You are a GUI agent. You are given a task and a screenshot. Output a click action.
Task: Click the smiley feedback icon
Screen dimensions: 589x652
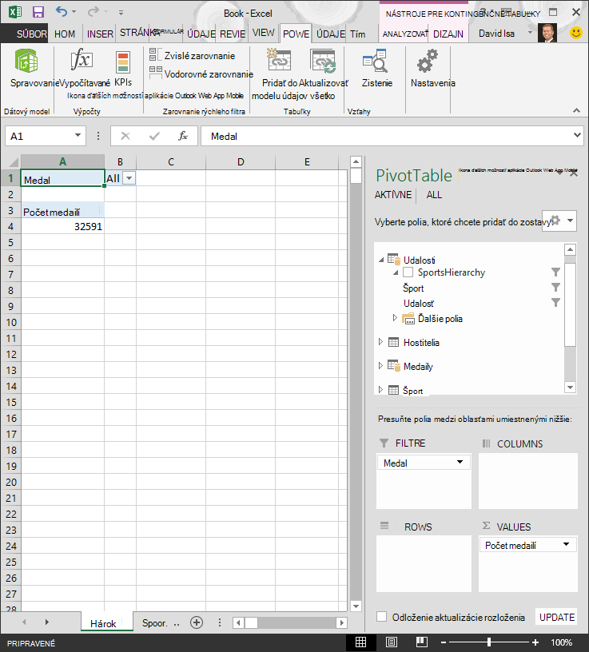point(576,33)
